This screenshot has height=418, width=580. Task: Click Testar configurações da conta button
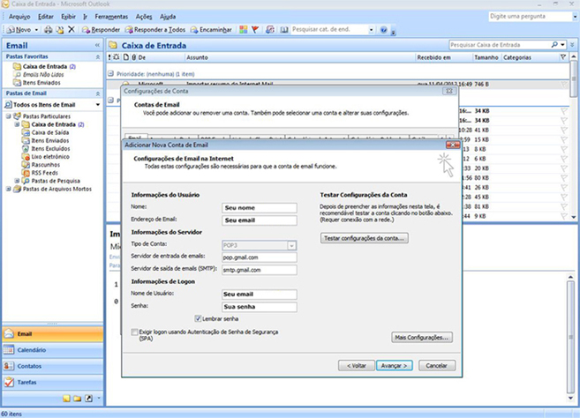[x=365, y=238]
